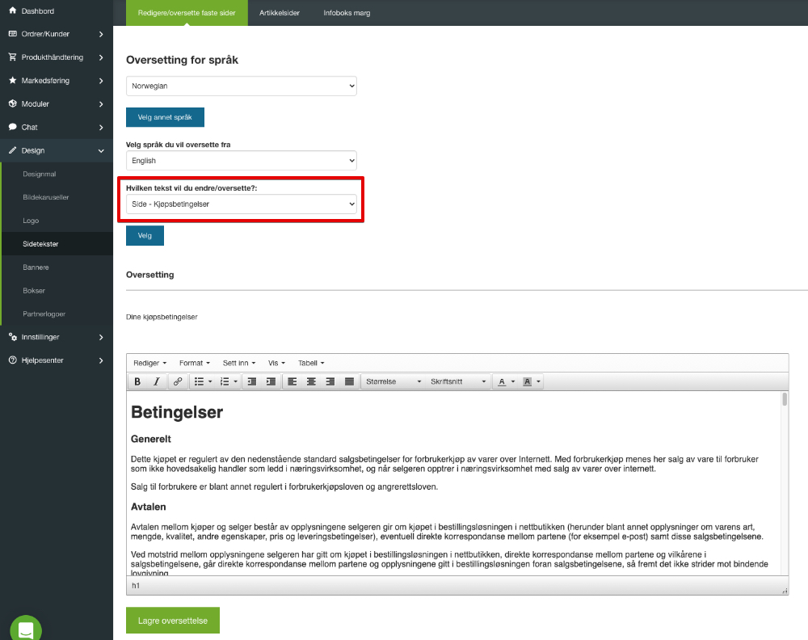Image resolution: width=808 pixels, height=640 pixels.
Task: Create a numbered list in the editor
Action: click(x=225, y=382)
